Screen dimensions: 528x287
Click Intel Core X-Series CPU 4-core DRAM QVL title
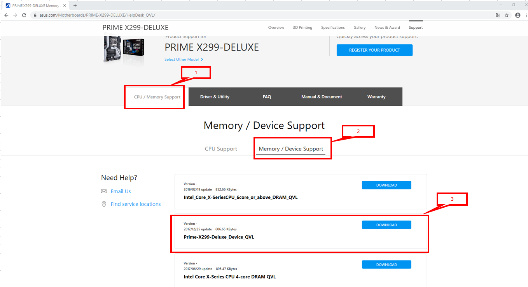(x=230, y=276)
